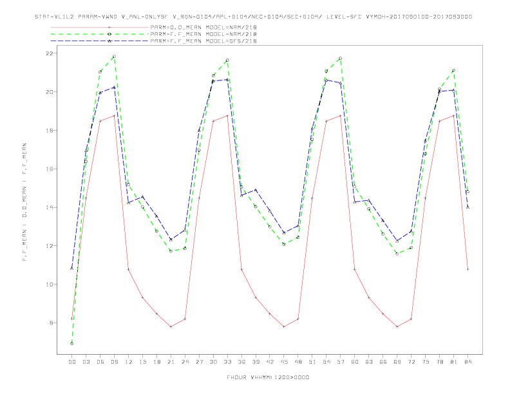Click red observed plus marker at hour 84
This screenshot has width=510, height=394.
pyautogui.click(x=467, y=269)
